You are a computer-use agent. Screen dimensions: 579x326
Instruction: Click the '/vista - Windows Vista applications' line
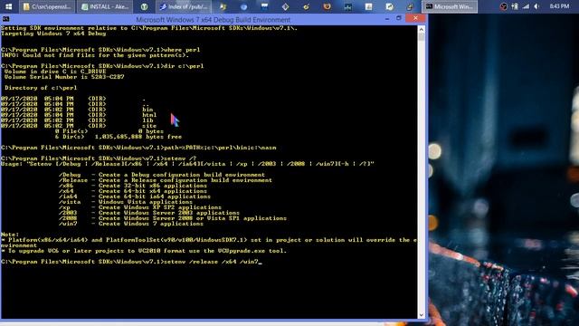coord(126,202)
